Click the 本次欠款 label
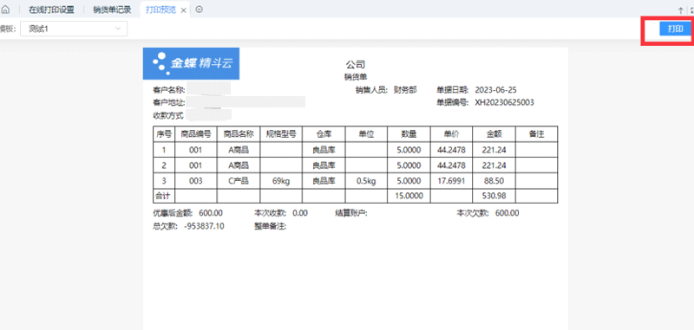Screen dimensions: 694x330 click(473, 213)
